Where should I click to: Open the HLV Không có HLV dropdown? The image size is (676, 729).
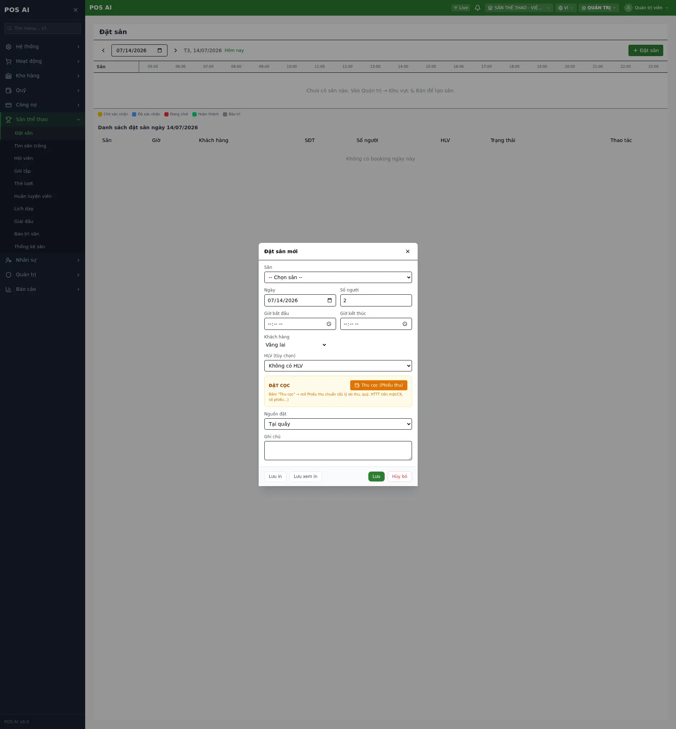click(x=338, y=366)
